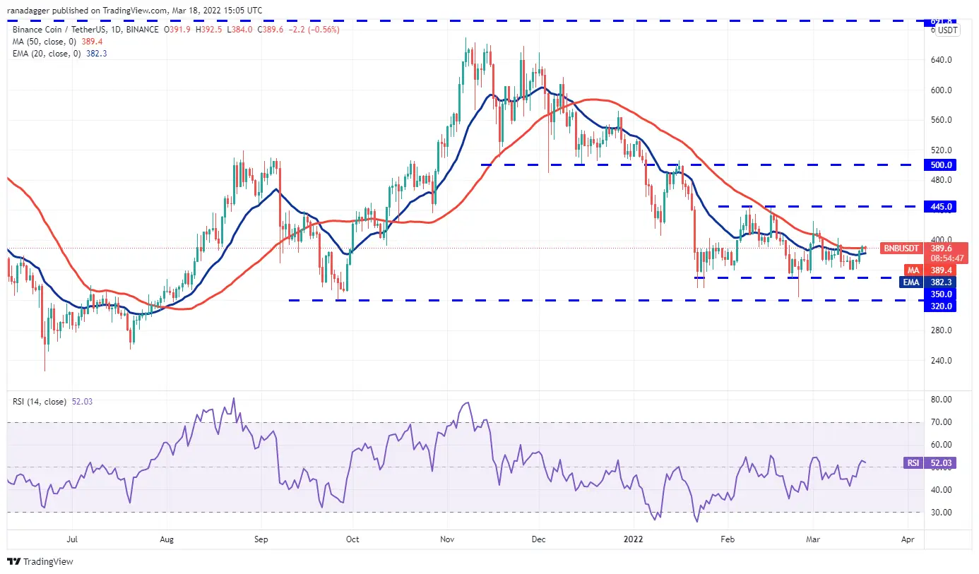Click the 600.0 label on price axis
This screenshot has height=574, width=979.
[x=942, y=90]
